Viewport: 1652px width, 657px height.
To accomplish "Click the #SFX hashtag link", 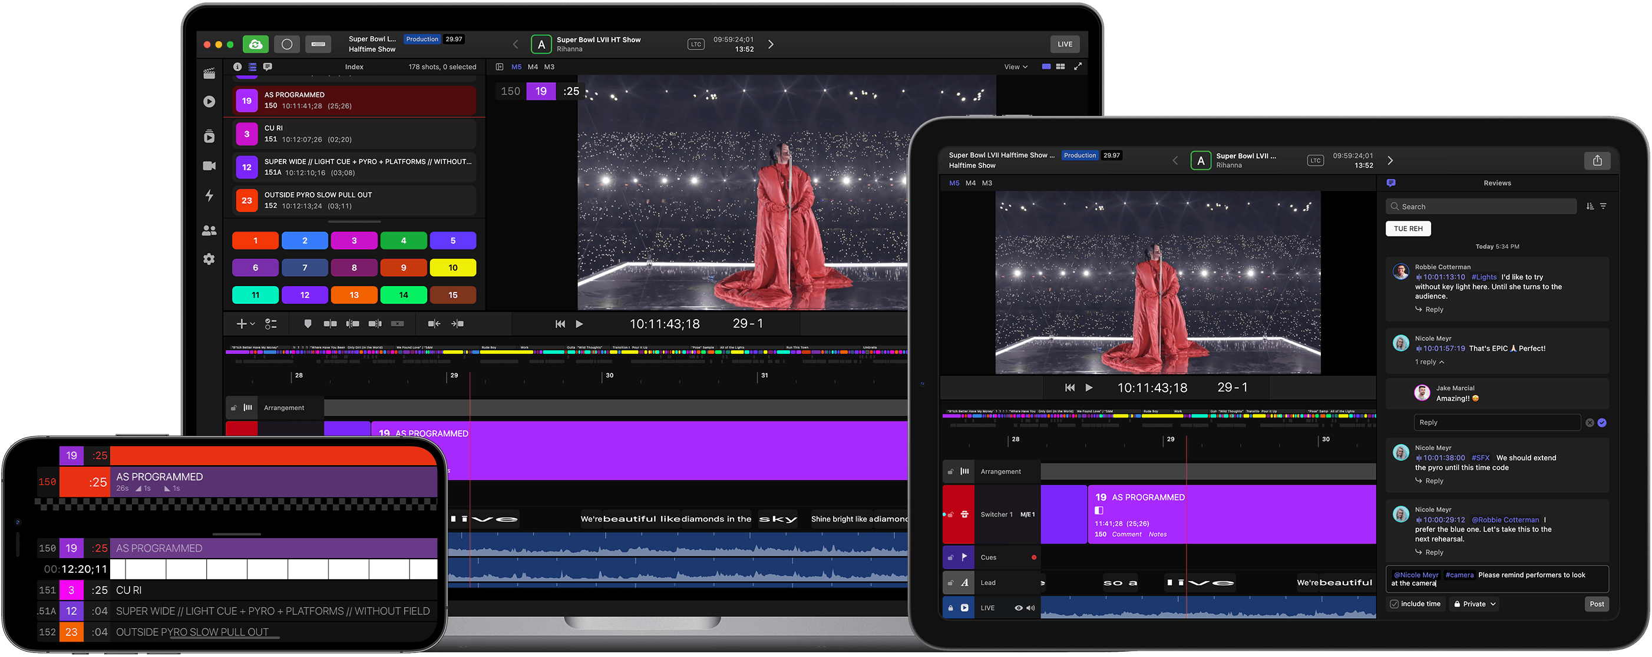I will 1480,457.
